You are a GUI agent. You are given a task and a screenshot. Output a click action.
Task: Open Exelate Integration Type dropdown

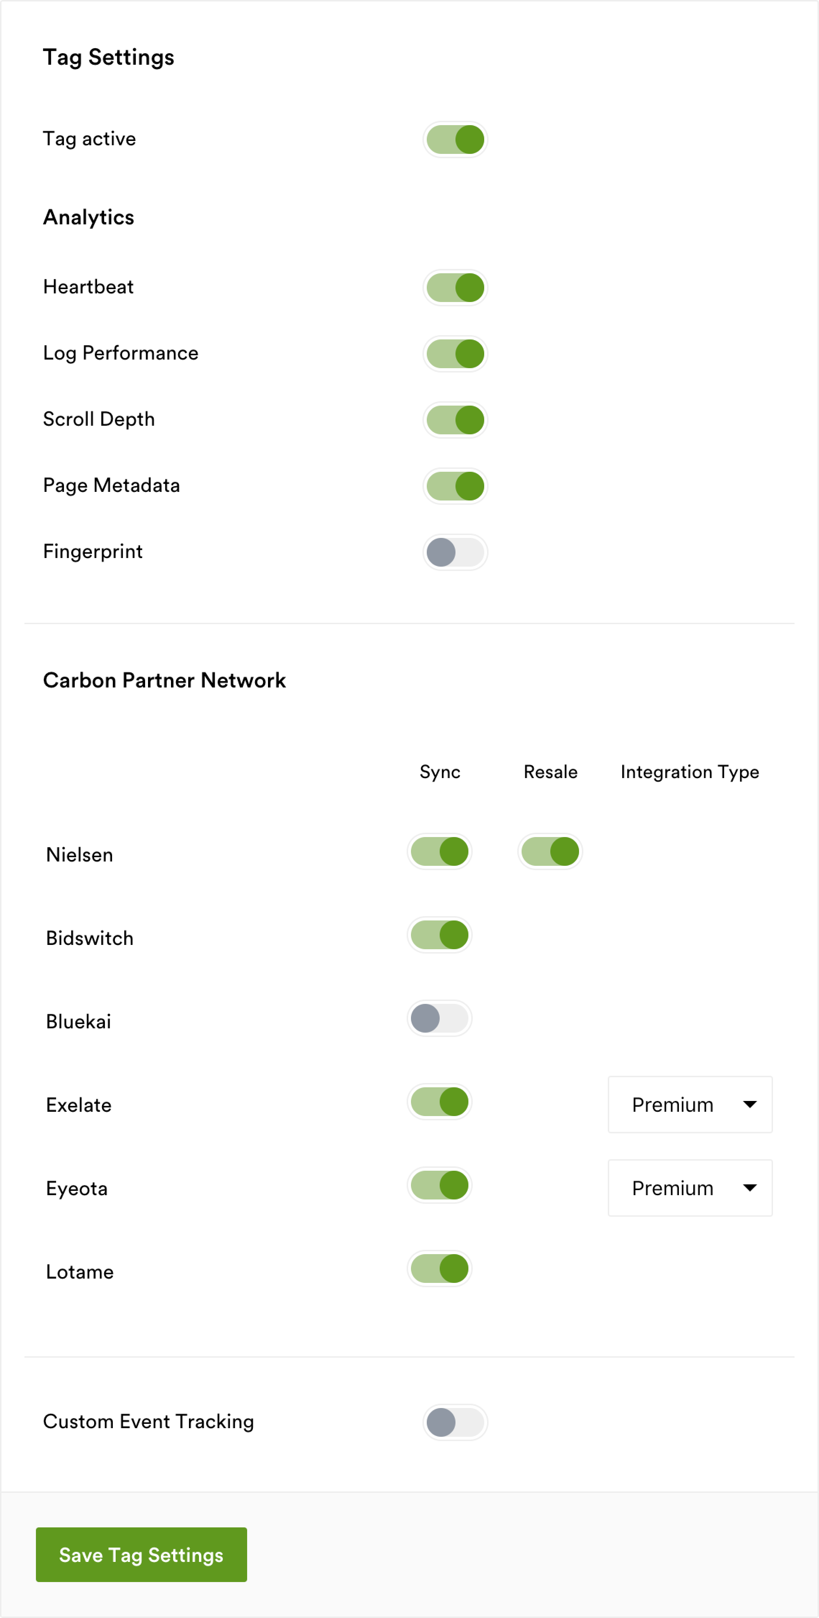[690, 1105]
